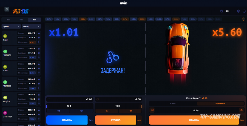Image resolution: width=247 pixels, height=126 pixels.
Task: Open the 8.72x history chip
Action: (167, 19)
